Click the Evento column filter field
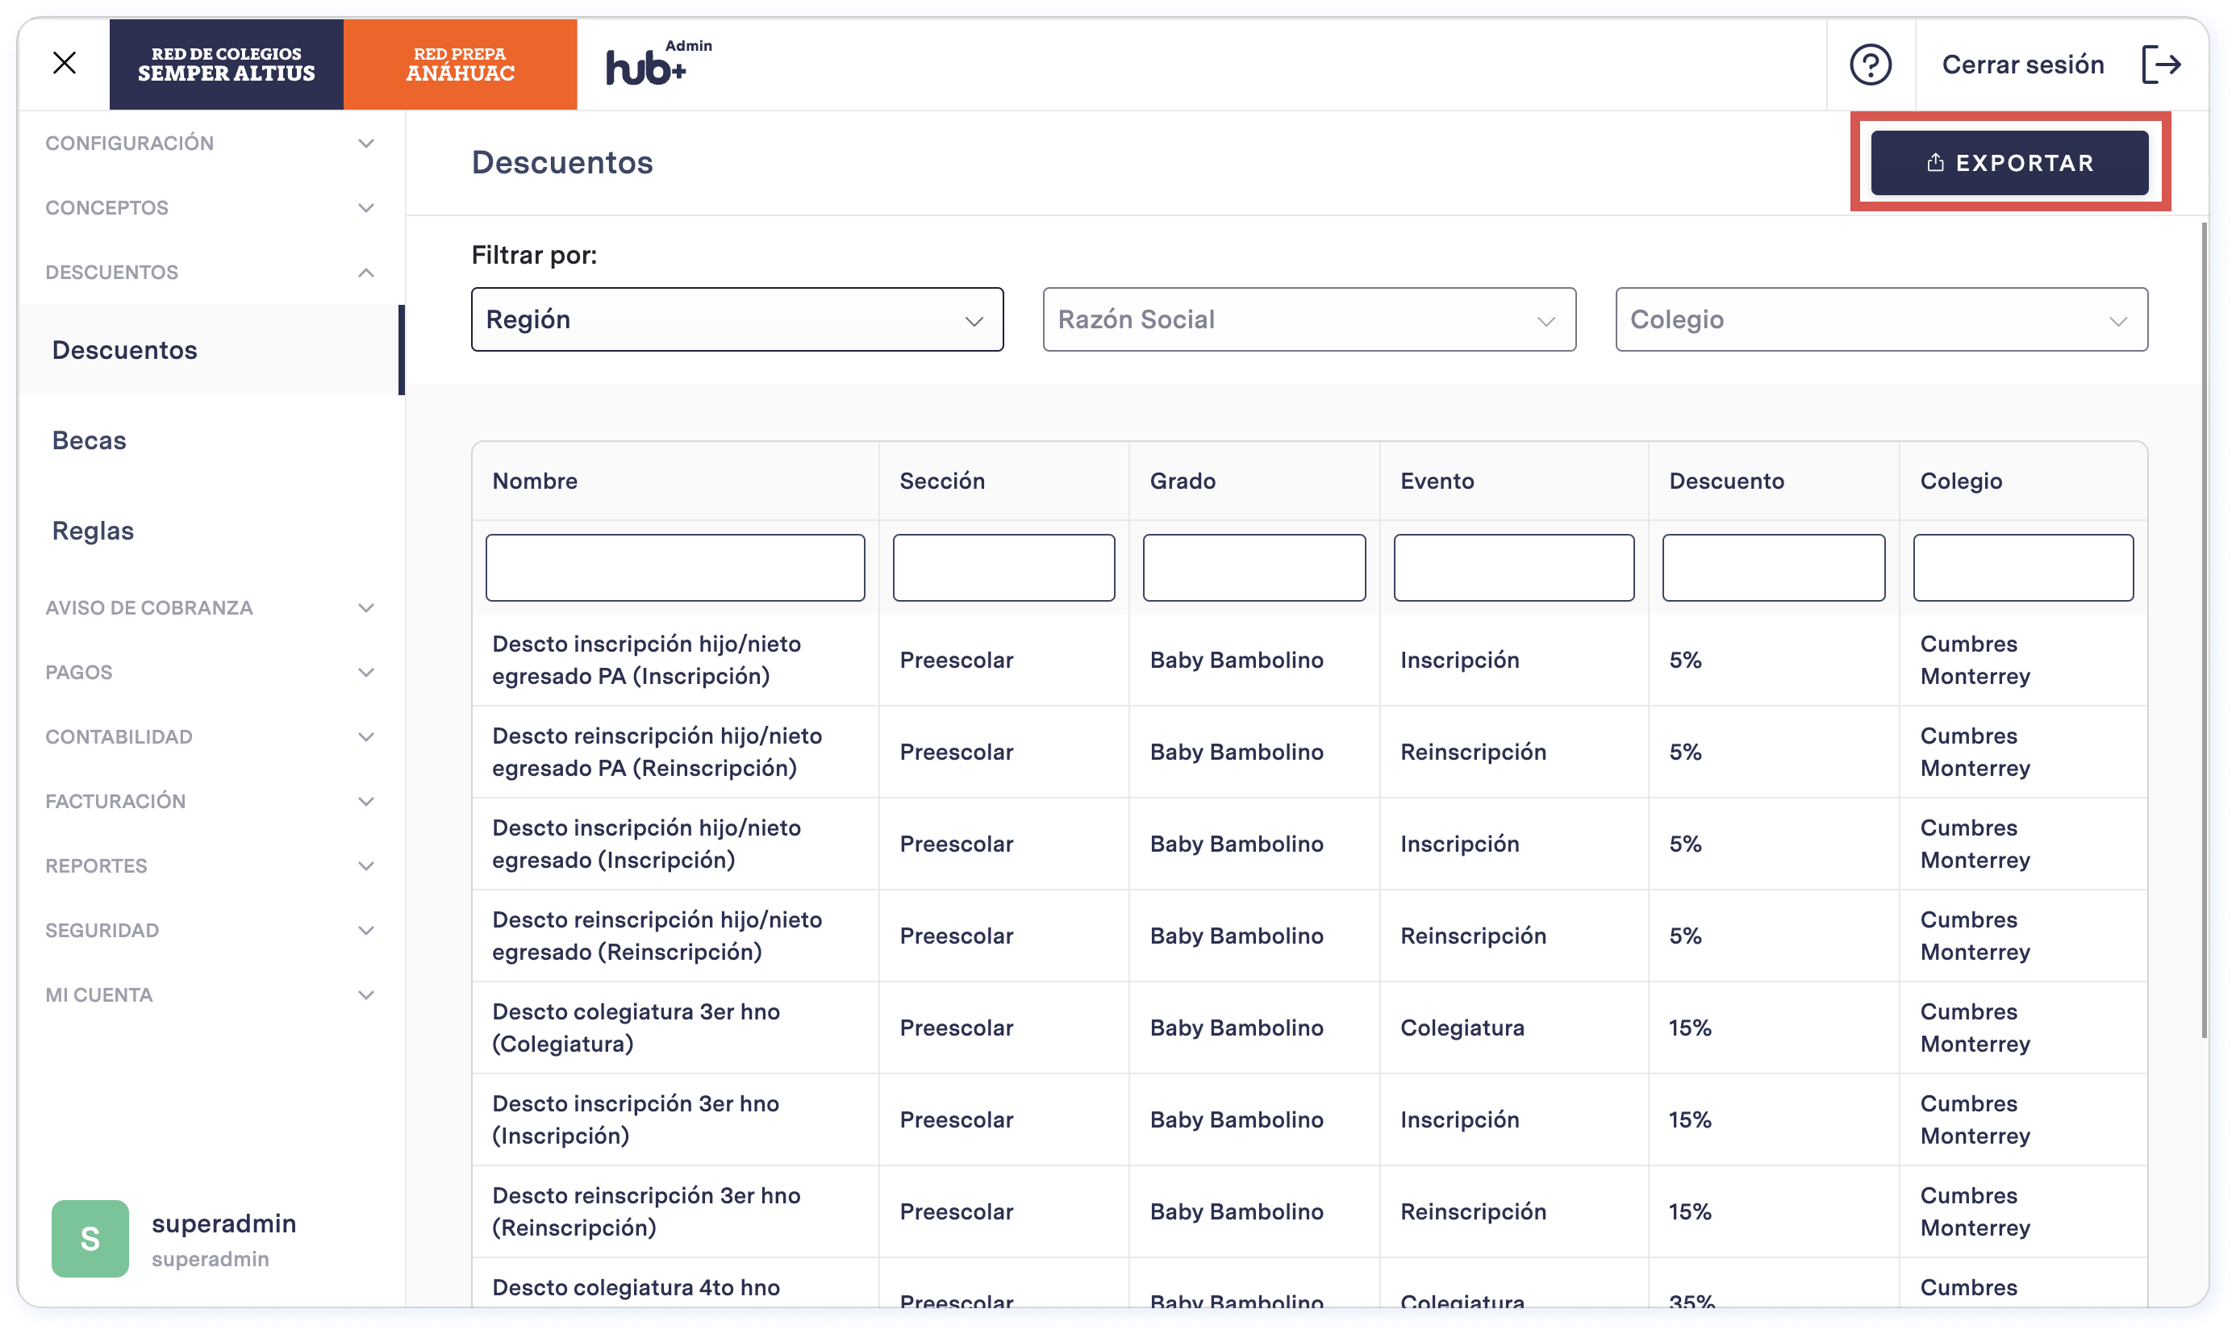The width and height of the screenshot is (2236, 1334). point(1514,567)
